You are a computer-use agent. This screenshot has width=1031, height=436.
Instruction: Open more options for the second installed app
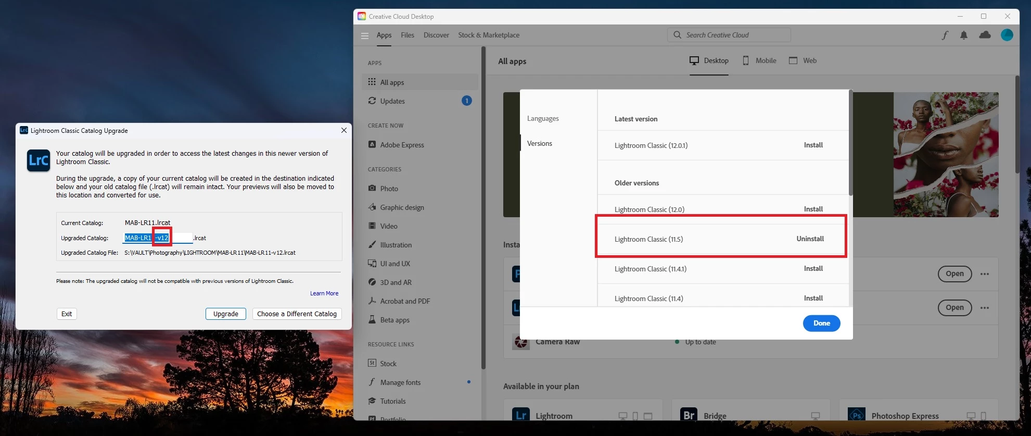(x=985, y=308)
